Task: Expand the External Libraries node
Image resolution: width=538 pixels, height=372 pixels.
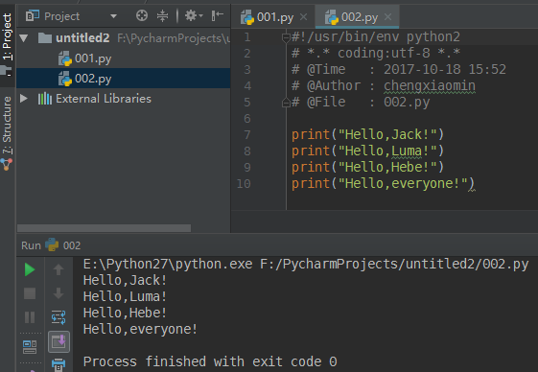Action: [24, 99]
